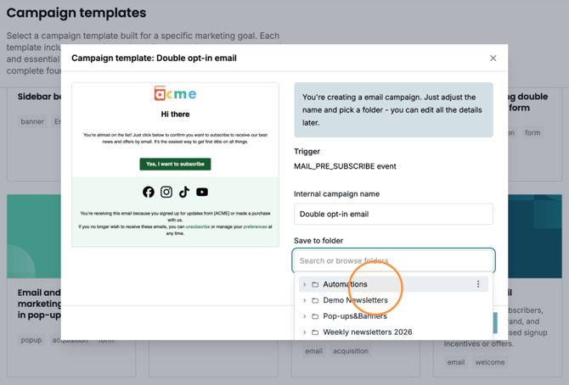
Task: Click the Hi there heading in preview
Action: [x=175, y=114]
